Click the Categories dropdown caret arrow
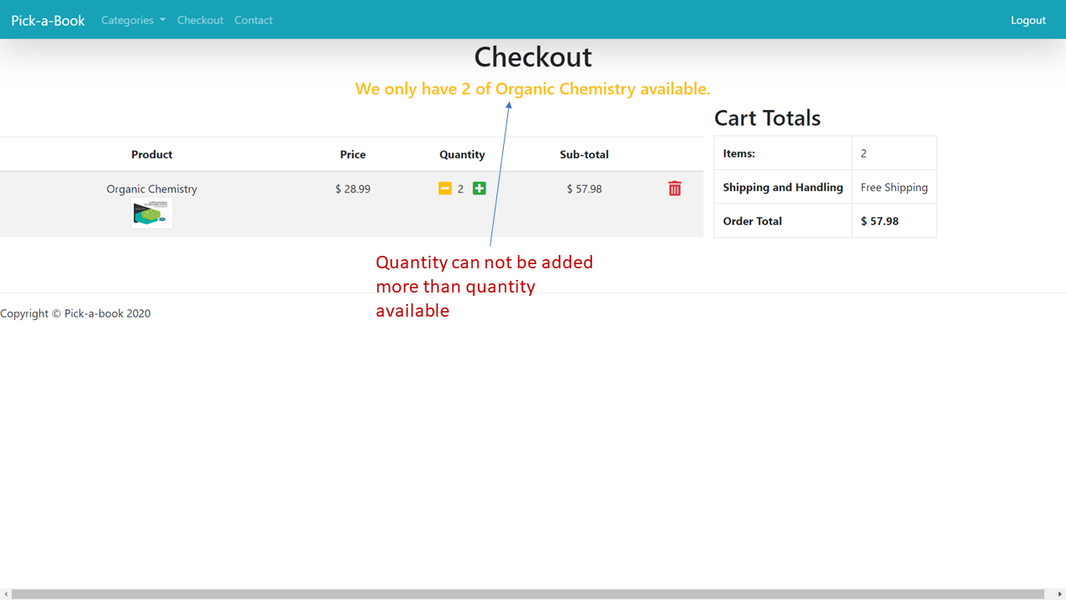Screen dimensions: 1066x600 pyautogui.click(x=162, y=20)
